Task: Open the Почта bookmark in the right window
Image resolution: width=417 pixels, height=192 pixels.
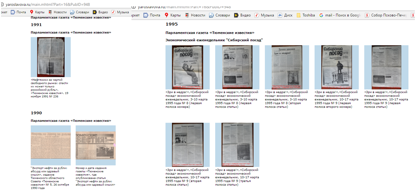Action: pos(152,16)
